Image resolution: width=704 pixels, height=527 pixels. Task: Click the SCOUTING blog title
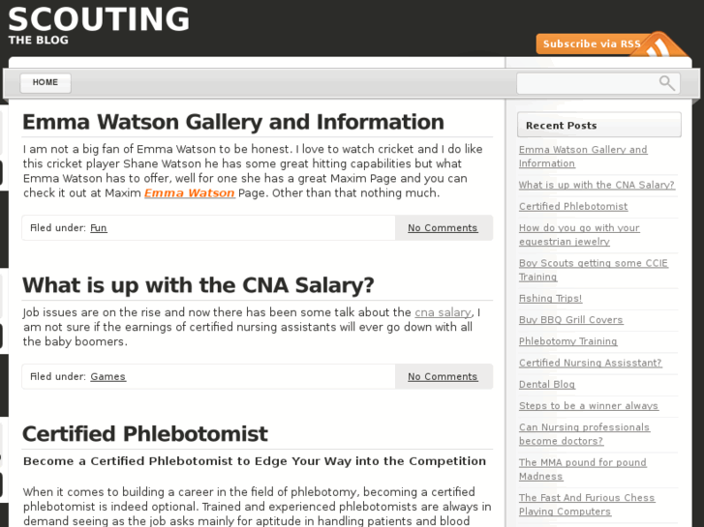tap(99, 19)
